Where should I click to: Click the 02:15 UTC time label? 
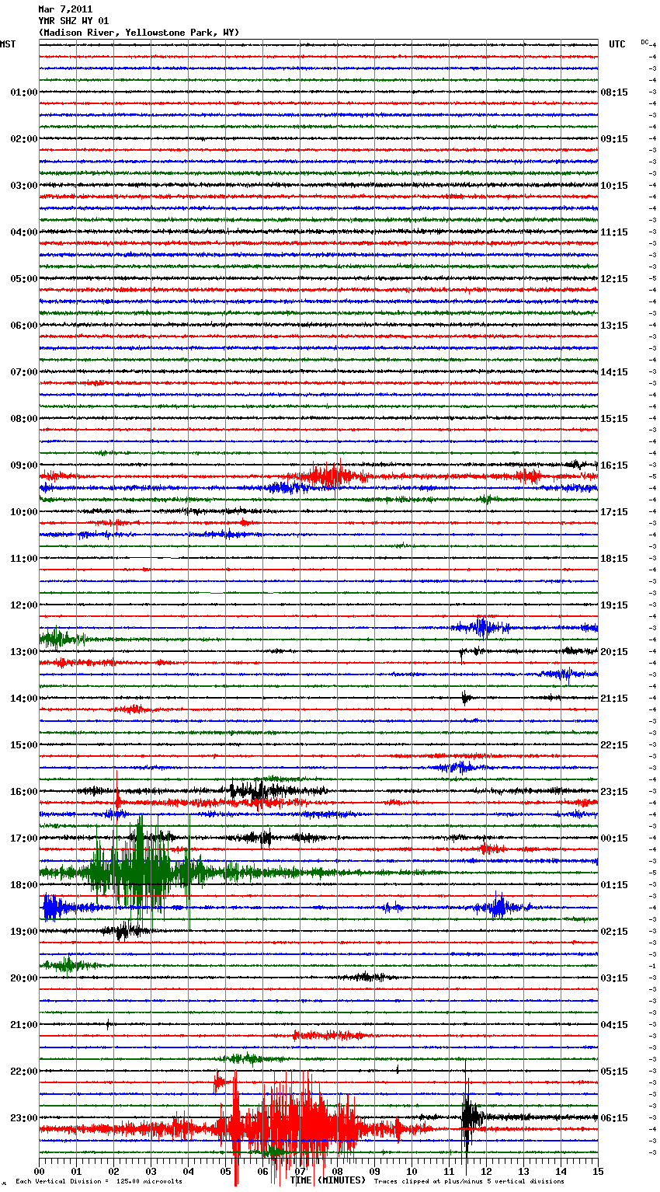[x=614, y=932]
